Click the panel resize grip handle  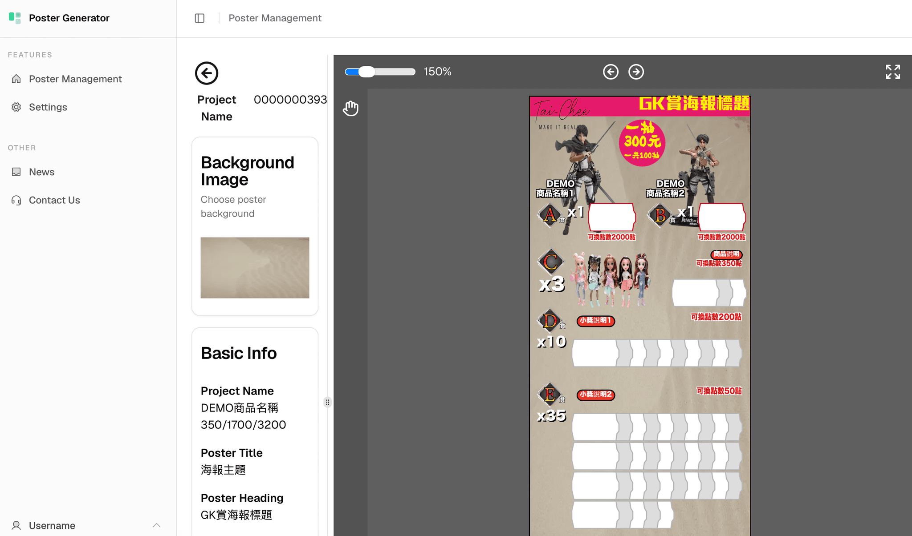tap(327, 402)
